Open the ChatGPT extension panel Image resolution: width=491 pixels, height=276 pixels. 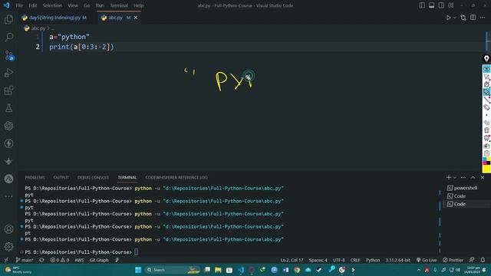[x=8, y=126]
